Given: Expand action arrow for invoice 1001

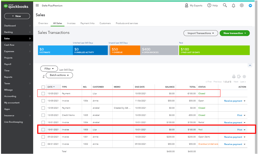Looking at the screenshot, I should 245,137.
